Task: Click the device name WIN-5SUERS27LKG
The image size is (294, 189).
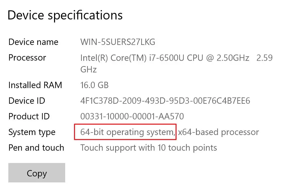Action: tap(118, 42)
